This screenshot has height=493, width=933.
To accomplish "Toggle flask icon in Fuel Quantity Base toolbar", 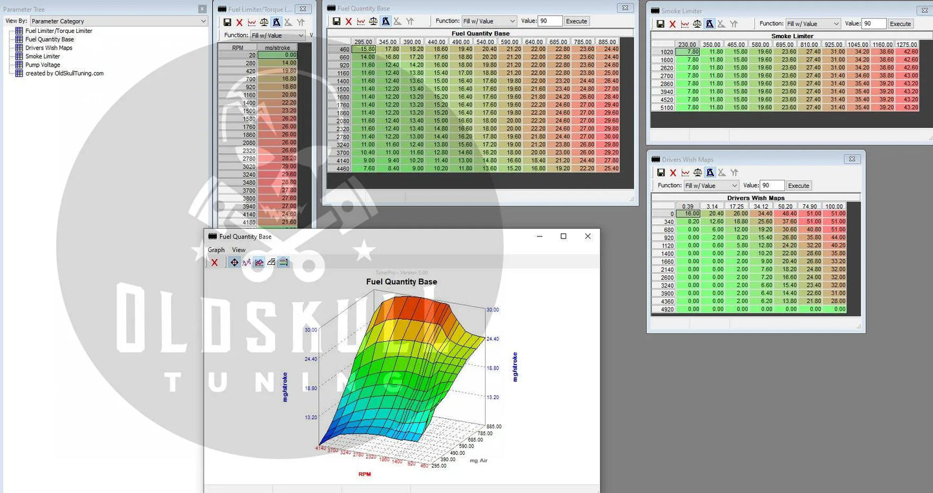I will (385, 21).
